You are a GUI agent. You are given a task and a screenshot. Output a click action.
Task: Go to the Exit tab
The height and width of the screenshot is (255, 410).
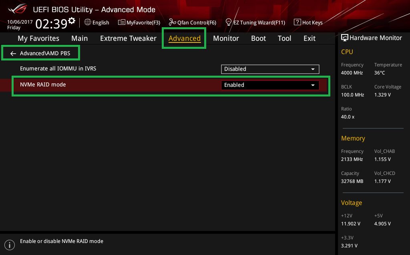click(x=310, y=38)
